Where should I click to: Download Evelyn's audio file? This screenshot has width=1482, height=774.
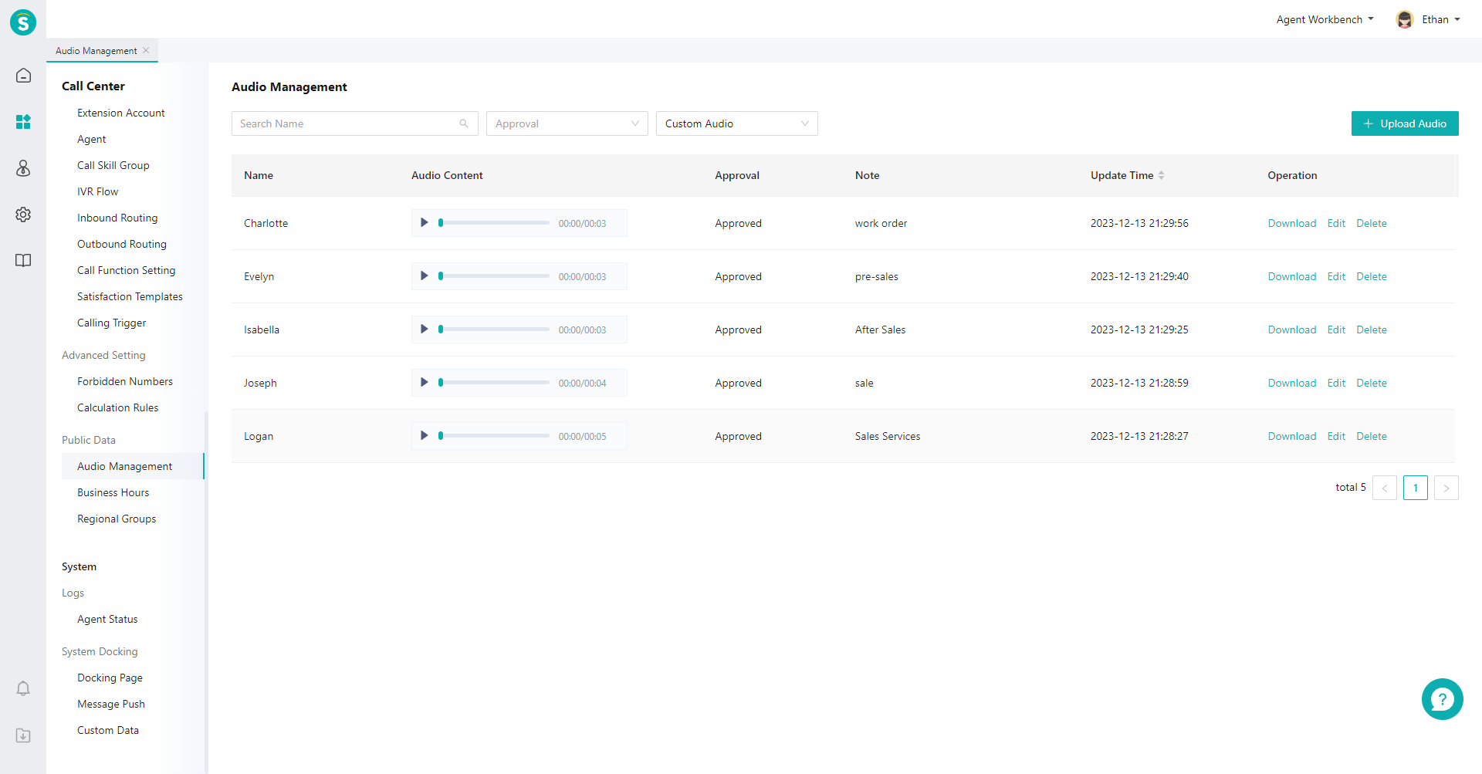point(1292,276)
